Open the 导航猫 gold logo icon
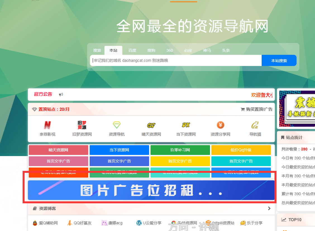The height and width of the screenshot is (231, 315). click(255, 125)
